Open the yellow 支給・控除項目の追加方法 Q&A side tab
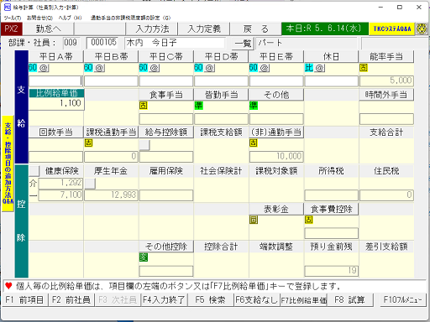This screenshot has height=322, width=430. tap(8, 164)
